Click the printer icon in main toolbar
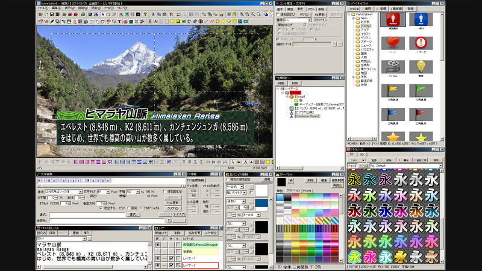Screen dimensions: 482x271 (x=83, y=14)
